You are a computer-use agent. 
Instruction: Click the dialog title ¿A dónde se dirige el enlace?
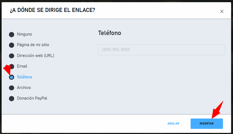(x=52, y=10)
